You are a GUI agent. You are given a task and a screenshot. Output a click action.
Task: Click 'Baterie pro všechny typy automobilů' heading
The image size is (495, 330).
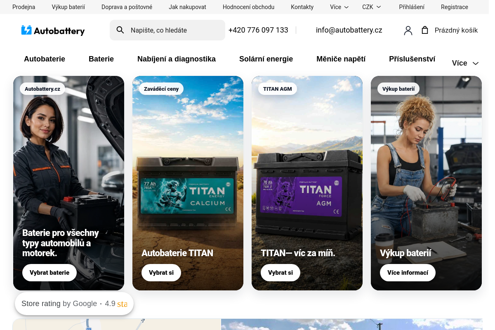[61, 243]
